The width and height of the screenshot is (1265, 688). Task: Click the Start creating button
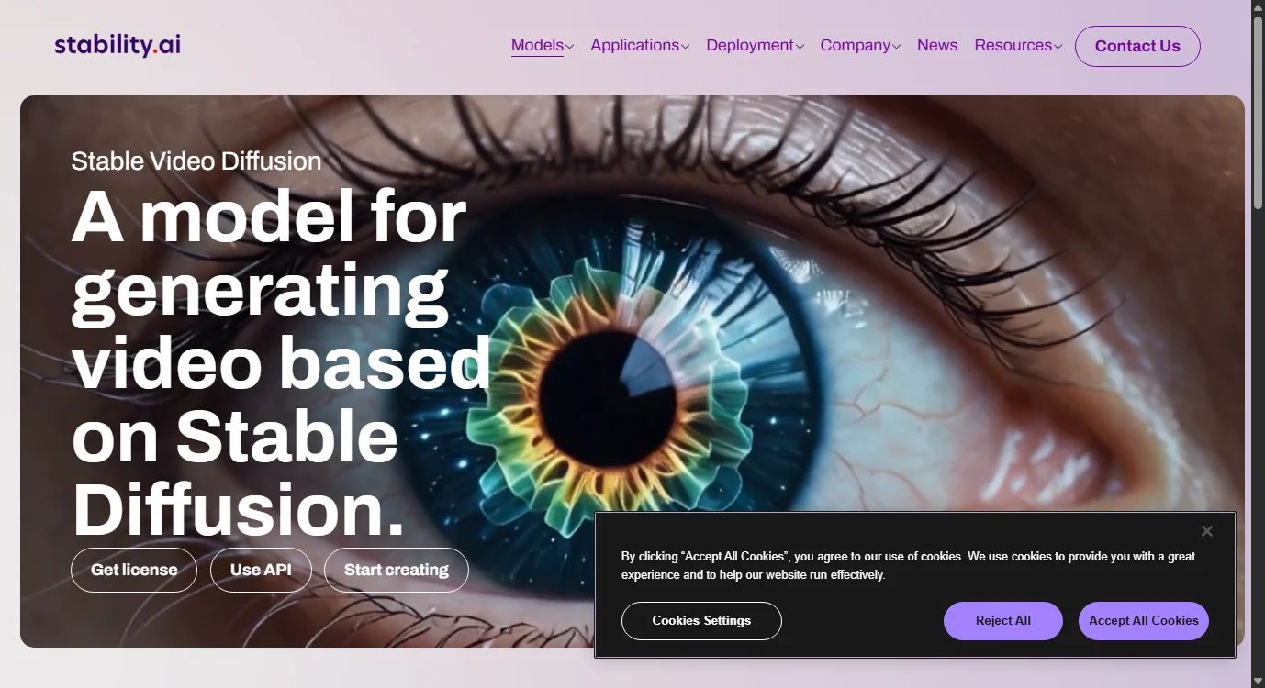click(397, 570)
